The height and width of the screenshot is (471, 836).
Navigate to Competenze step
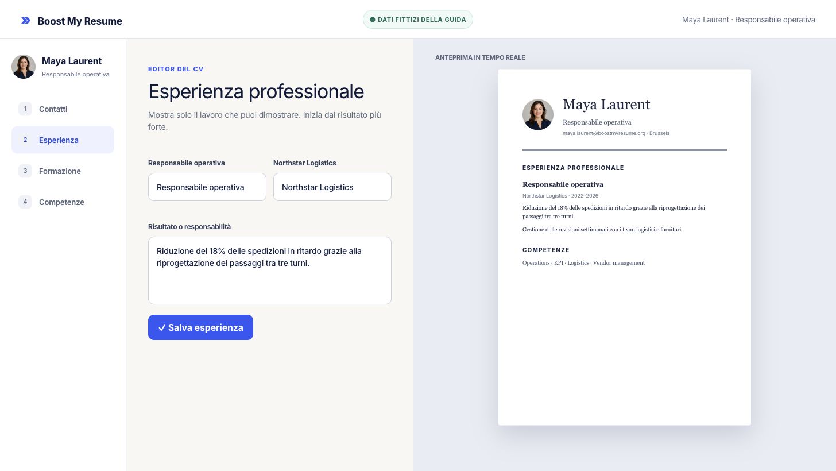click(x=63, y=202)
